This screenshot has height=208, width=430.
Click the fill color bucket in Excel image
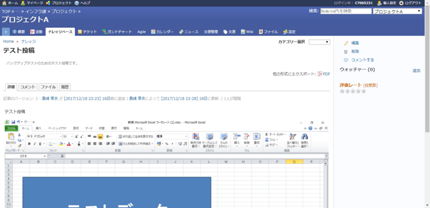[61, 144]
